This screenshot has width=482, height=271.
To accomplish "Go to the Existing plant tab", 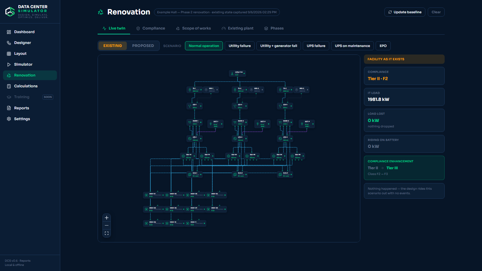I will [x=238, y=28].
